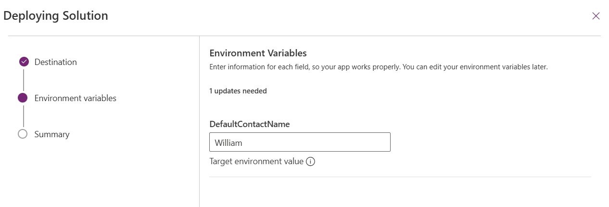Click the DefaultContactName field label
The height and width of the screenshot is (207, 609).
click(250, 124)
